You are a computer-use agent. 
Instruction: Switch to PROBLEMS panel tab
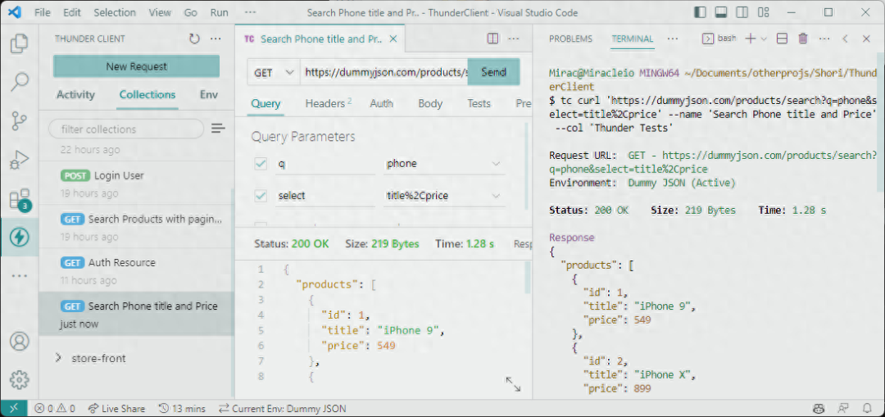(x=570, y=39)
